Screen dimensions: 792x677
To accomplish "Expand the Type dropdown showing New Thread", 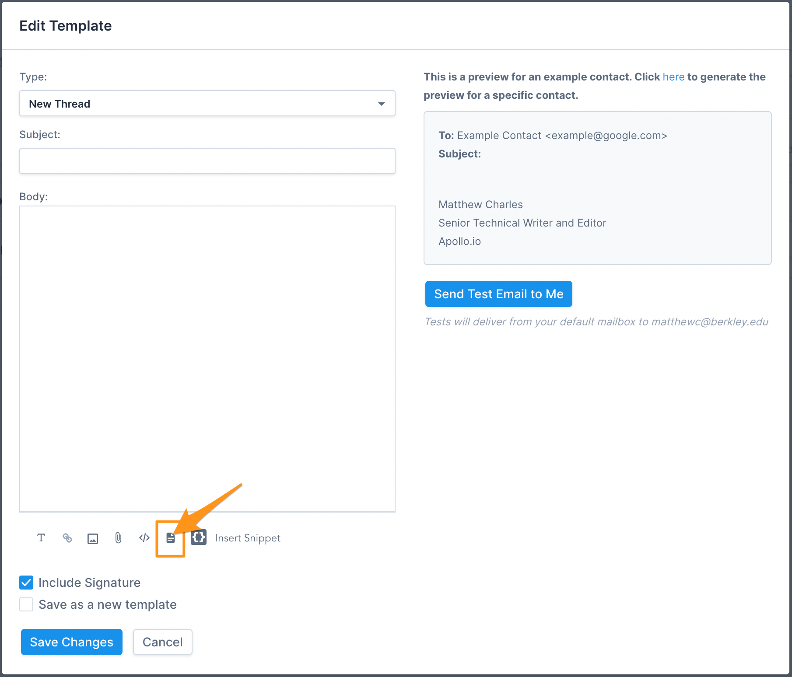I will (207, 103).
